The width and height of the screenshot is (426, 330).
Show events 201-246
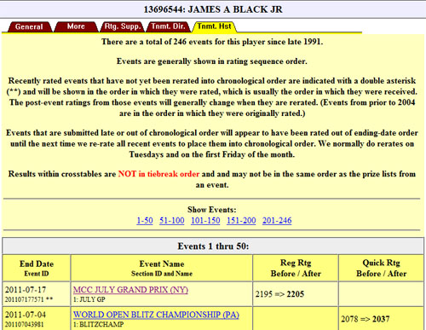point(277,221)
